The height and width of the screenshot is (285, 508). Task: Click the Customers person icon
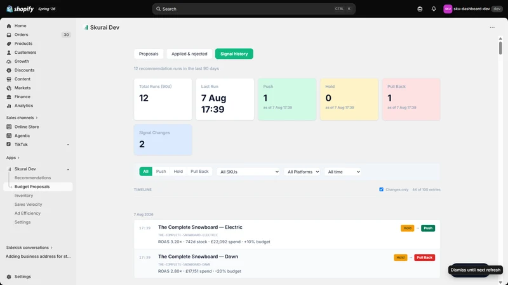(9, 53)
